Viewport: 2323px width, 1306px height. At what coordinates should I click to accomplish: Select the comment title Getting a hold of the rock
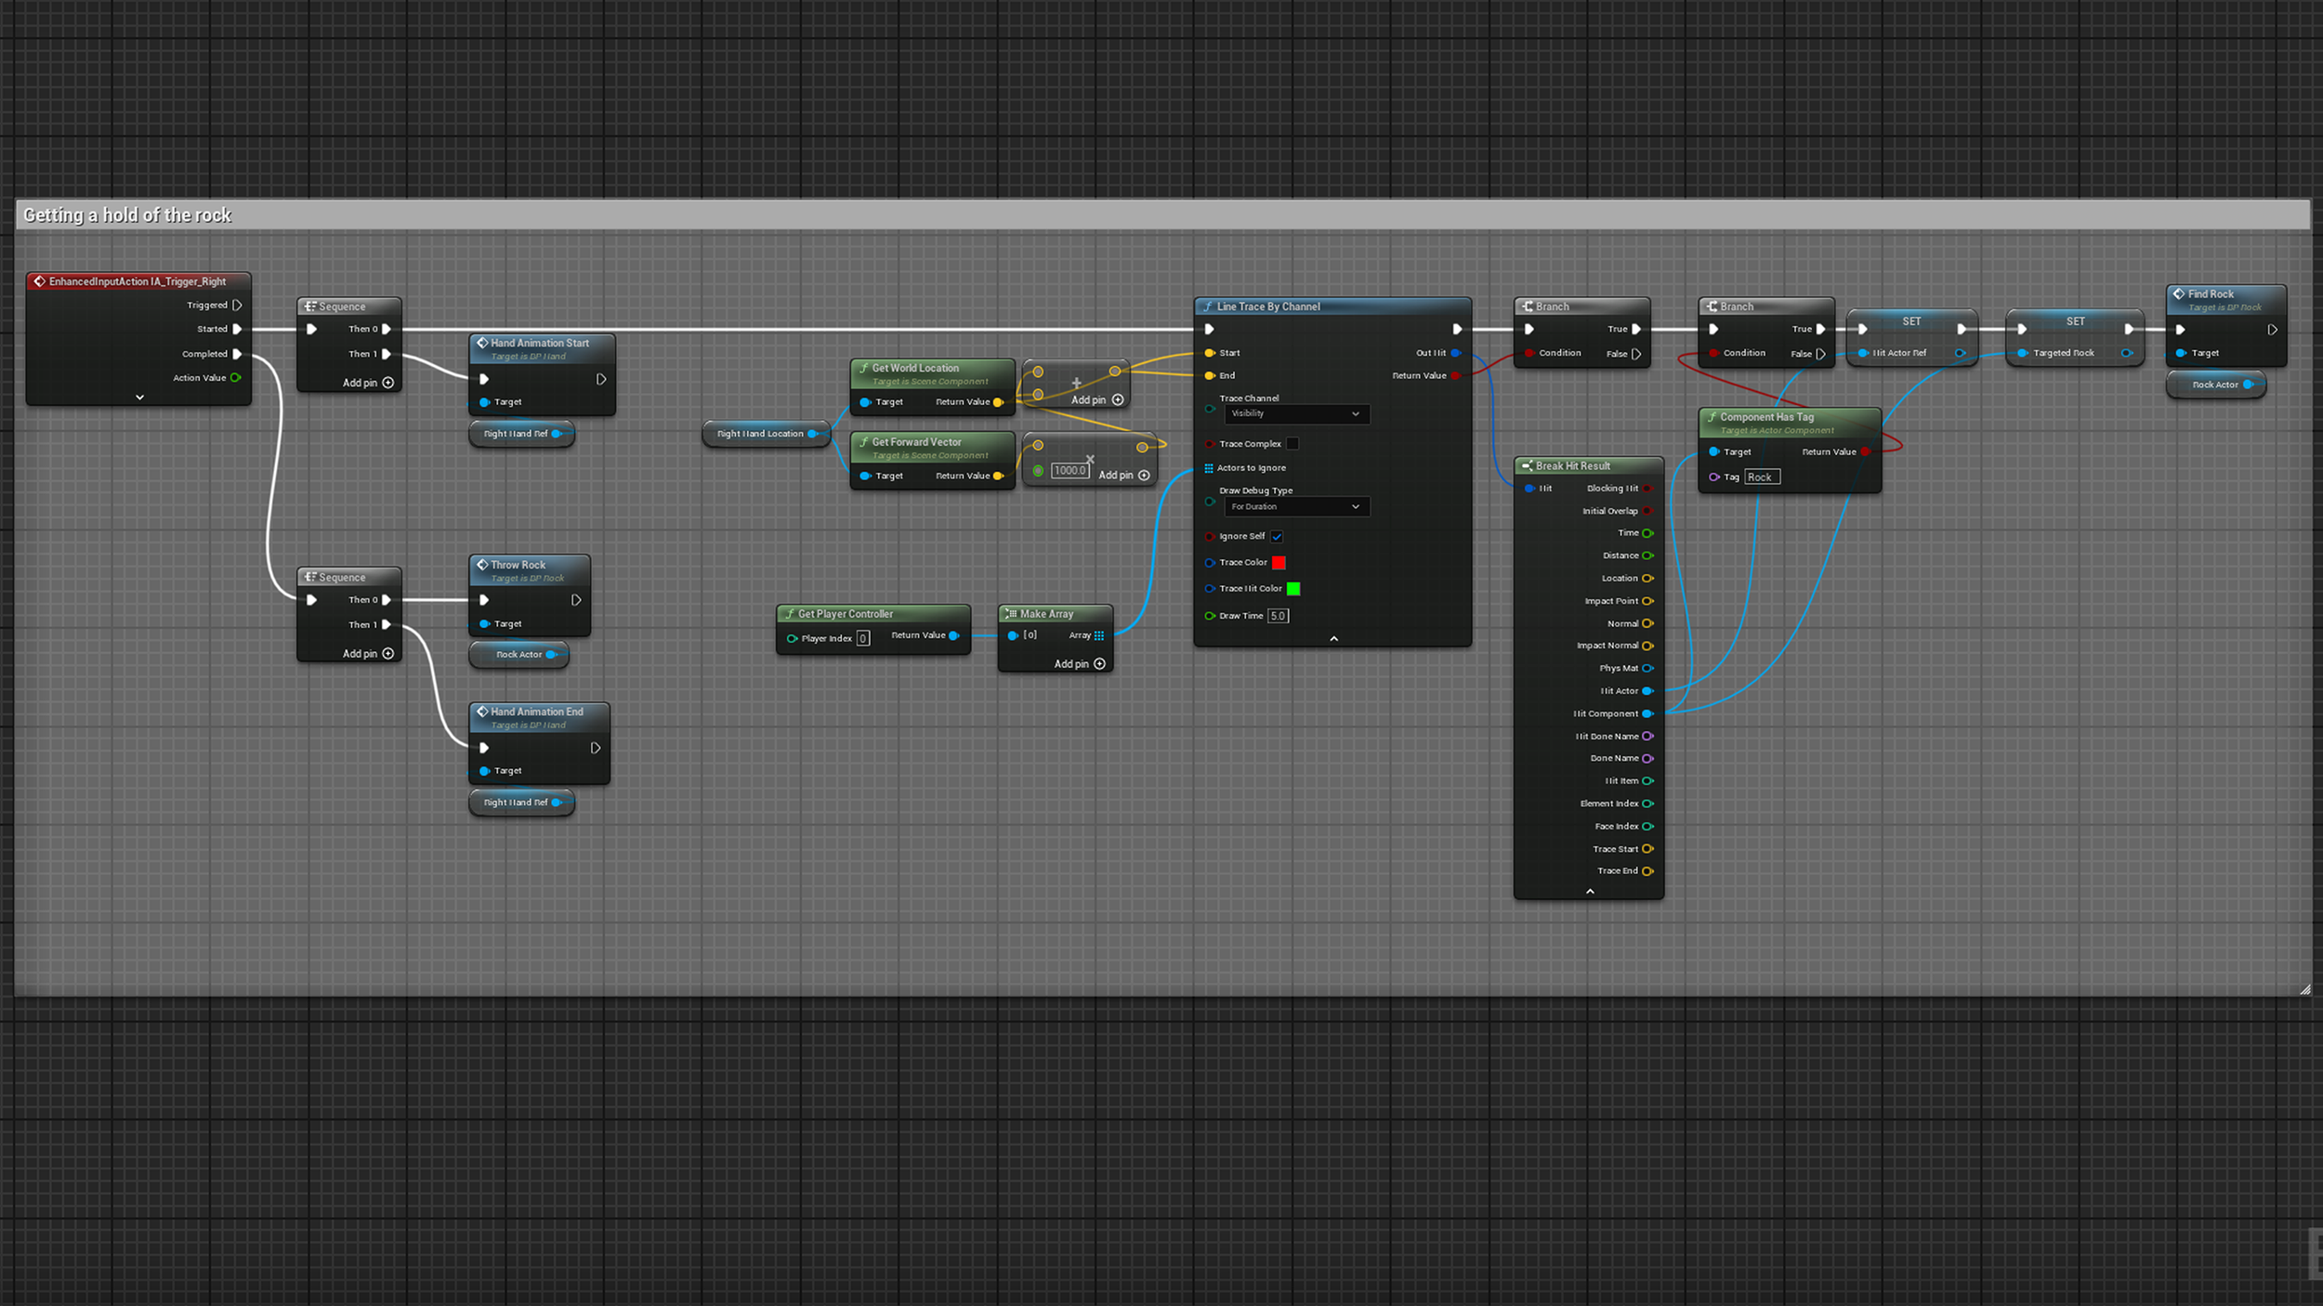click(127, 215)
